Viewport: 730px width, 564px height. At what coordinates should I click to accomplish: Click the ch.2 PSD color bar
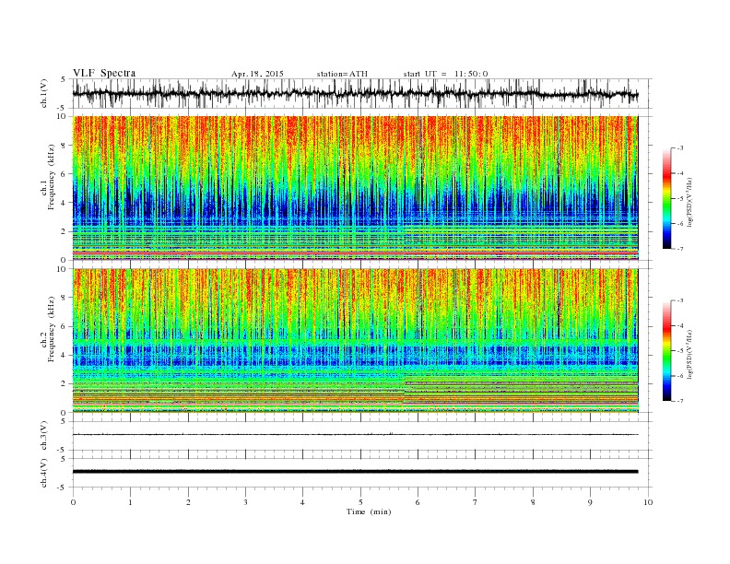click(666, 351)
